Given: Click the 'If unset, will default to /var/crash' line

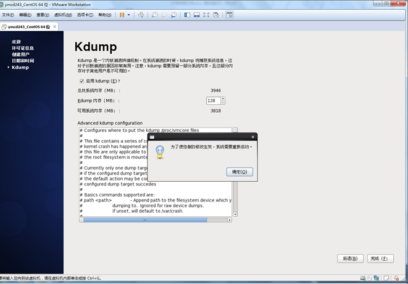Looking at the screenshot, I should click(148, 211).
